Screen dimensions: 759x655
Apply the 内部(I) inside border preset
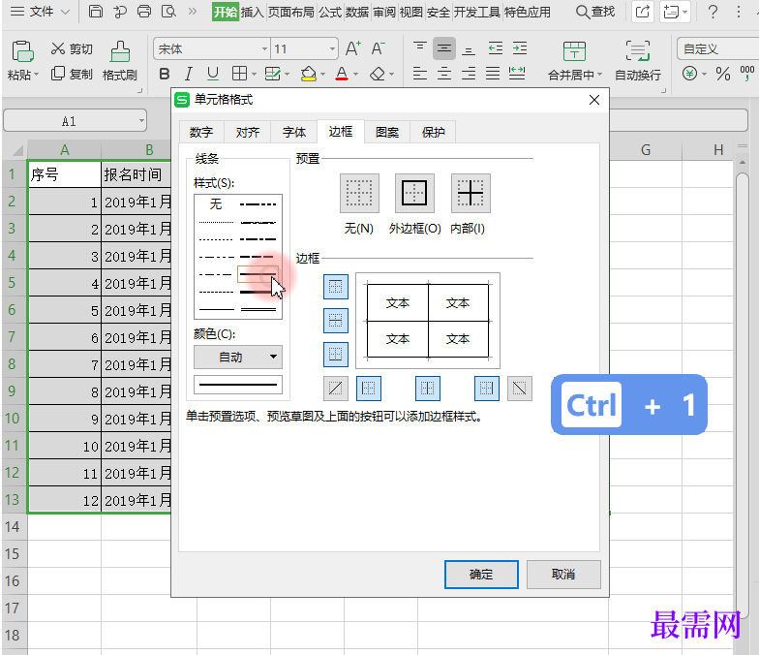coord(471,194)
